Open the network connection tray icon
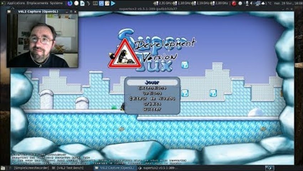303x171 pixels. click(258, 3)
